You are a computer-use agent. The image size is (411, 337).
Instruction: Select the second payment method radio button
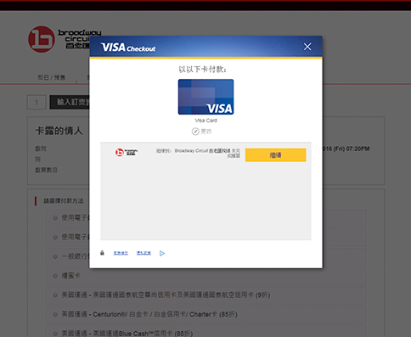tap(55, 237)
